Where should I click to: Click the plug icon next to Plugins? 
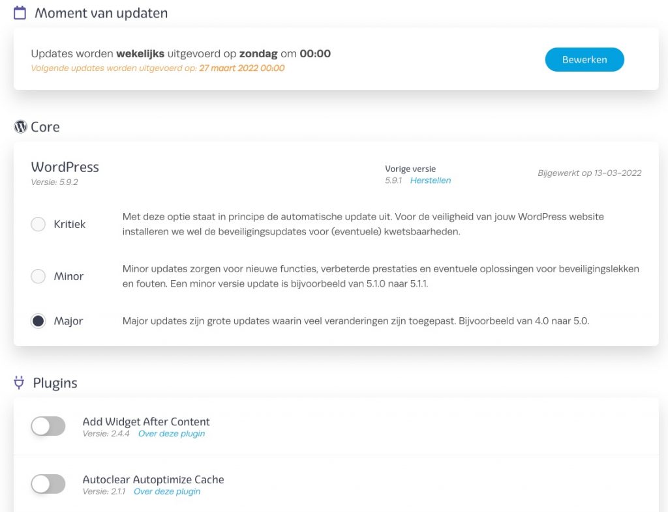19,383
